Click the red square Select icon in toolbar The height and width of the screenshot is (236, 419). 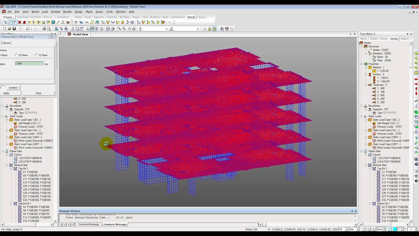pyautogui.click(x=20, y=22)
